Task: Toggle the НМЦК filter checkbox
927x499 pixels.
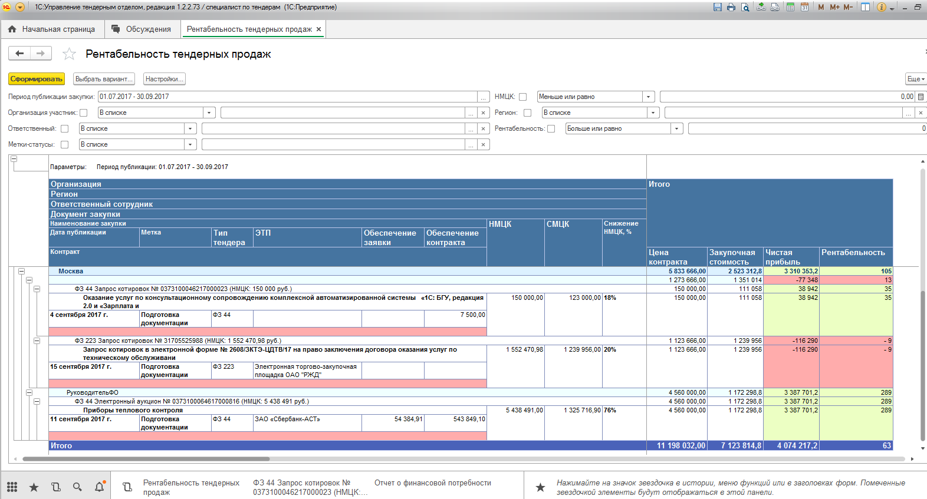Action: point(522,97)
